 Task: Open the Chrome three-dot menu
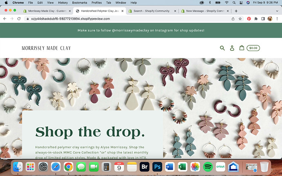pos(277,19)
